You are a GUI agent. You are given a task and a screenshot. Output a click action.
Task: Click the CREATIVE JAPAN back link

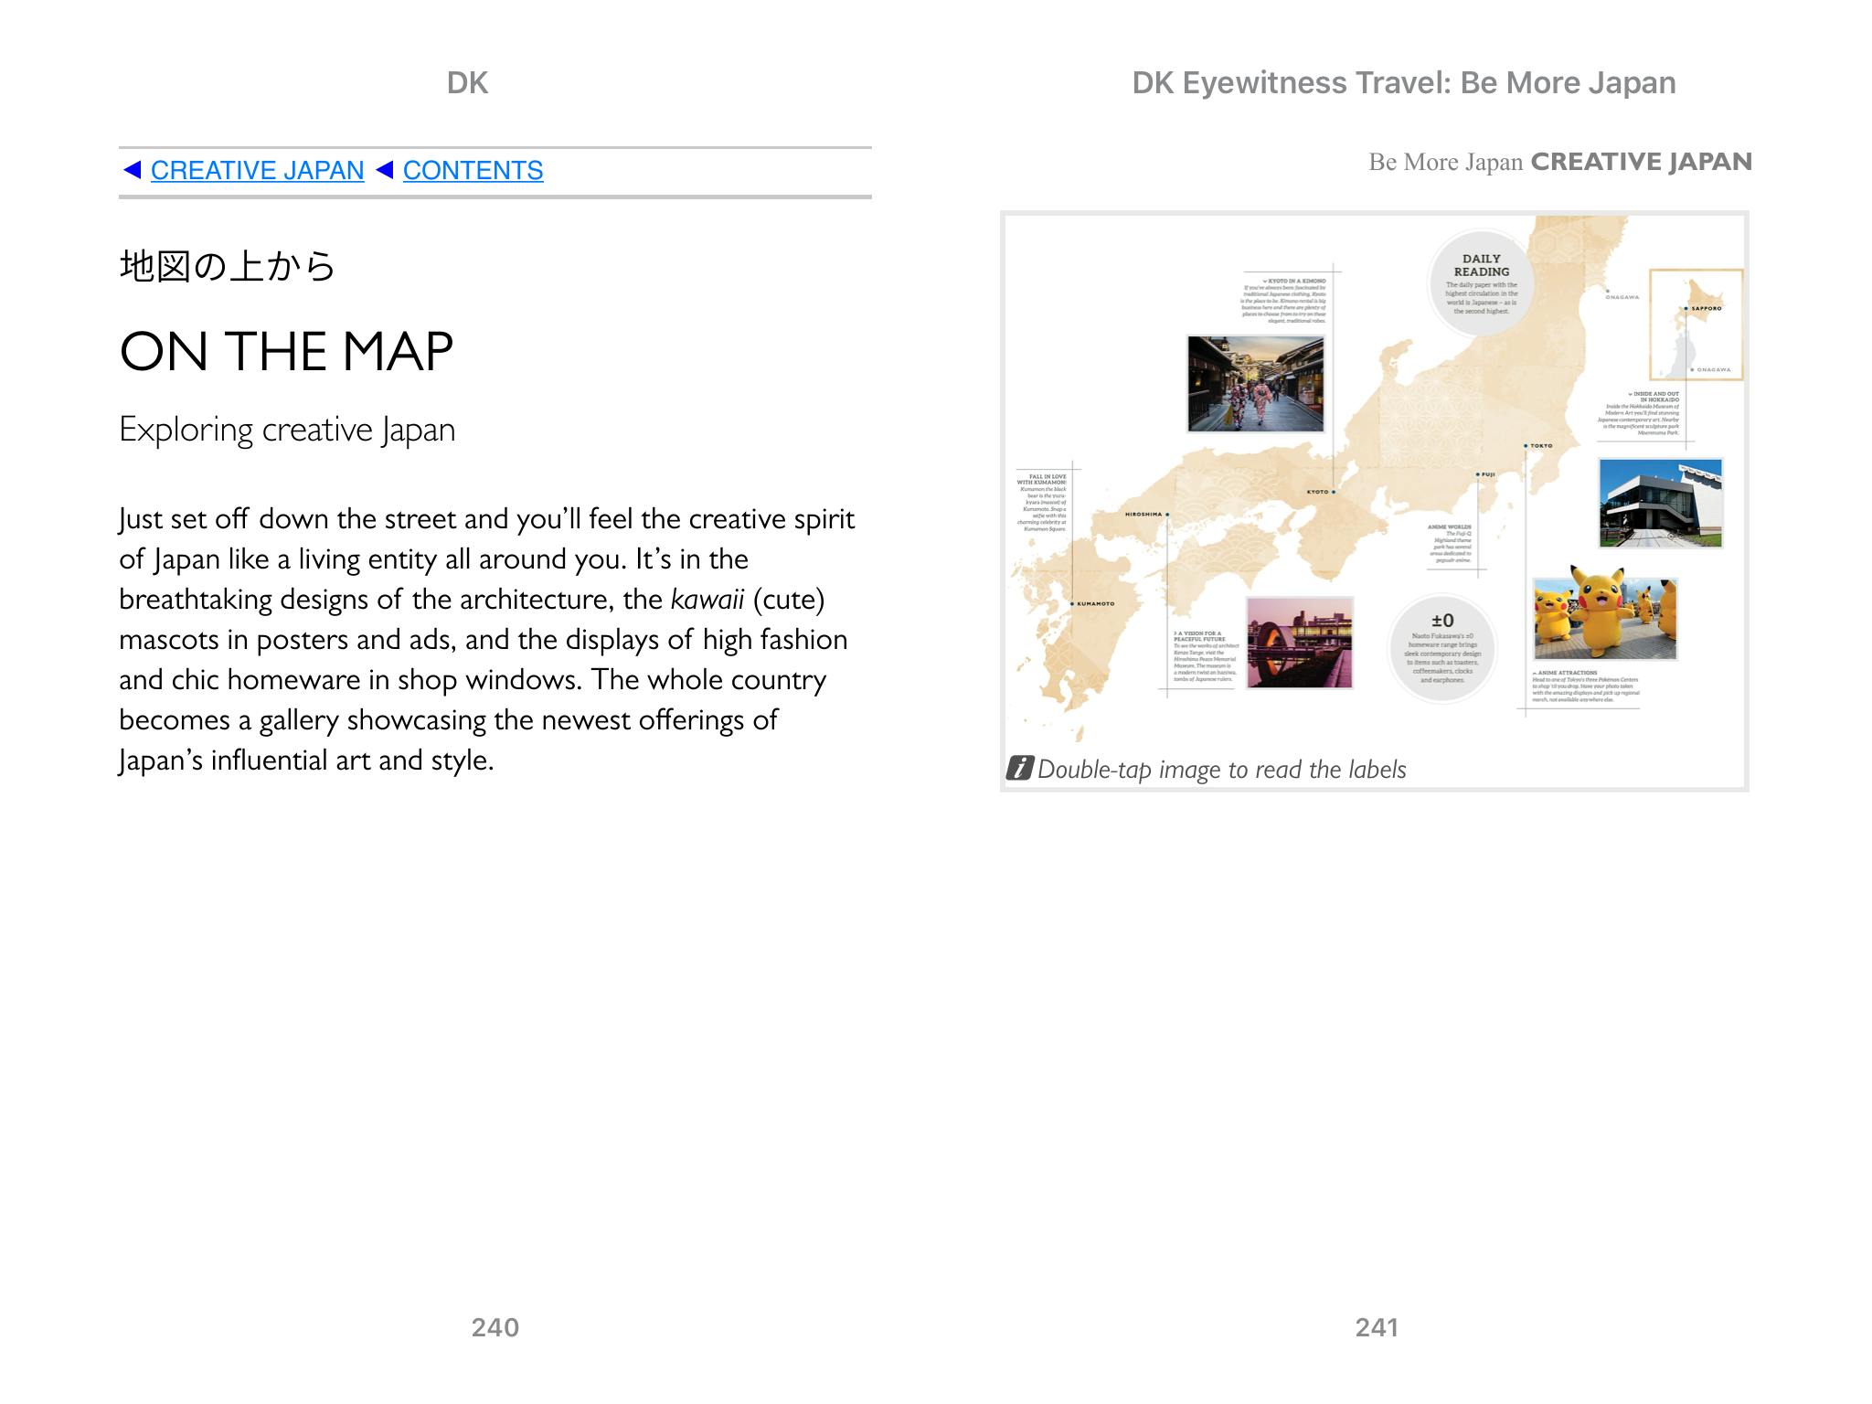(257, 171)
